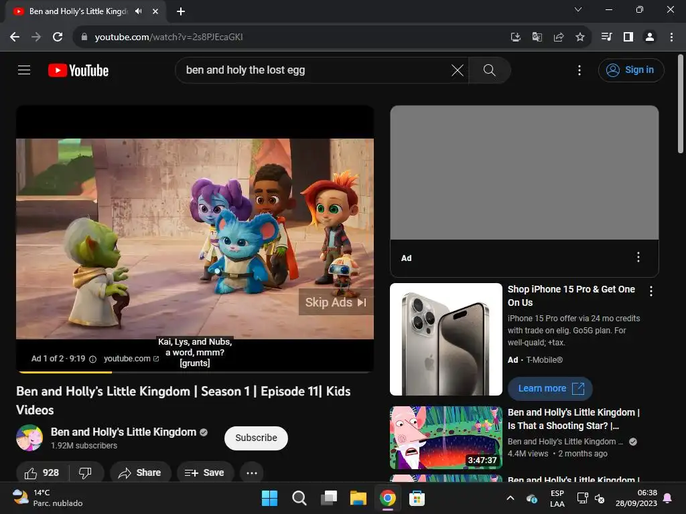Show hidden system tray icons
This screenshot has height=514, width=686.
510,498
